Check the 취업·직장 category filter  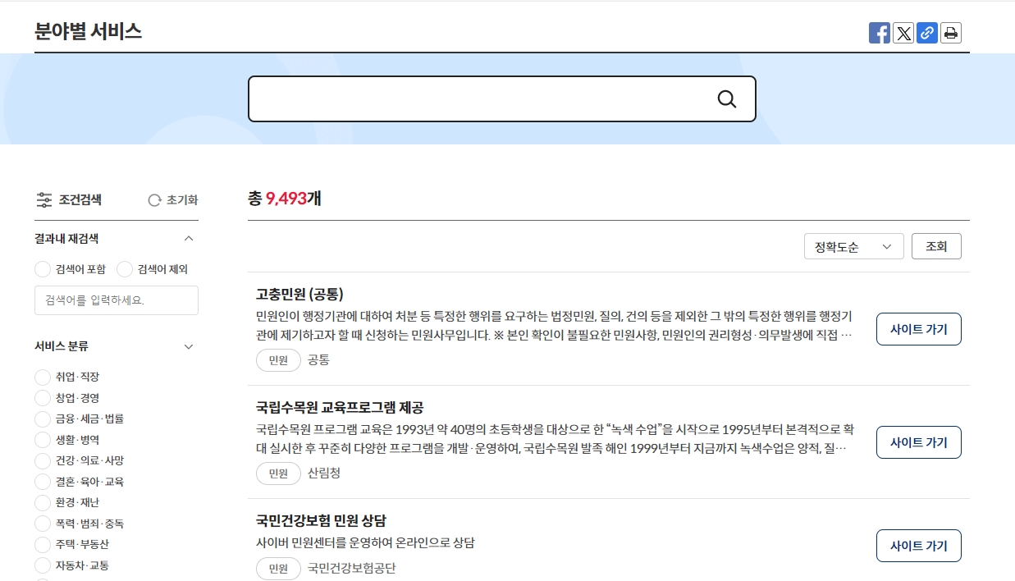tap(42, 377)
